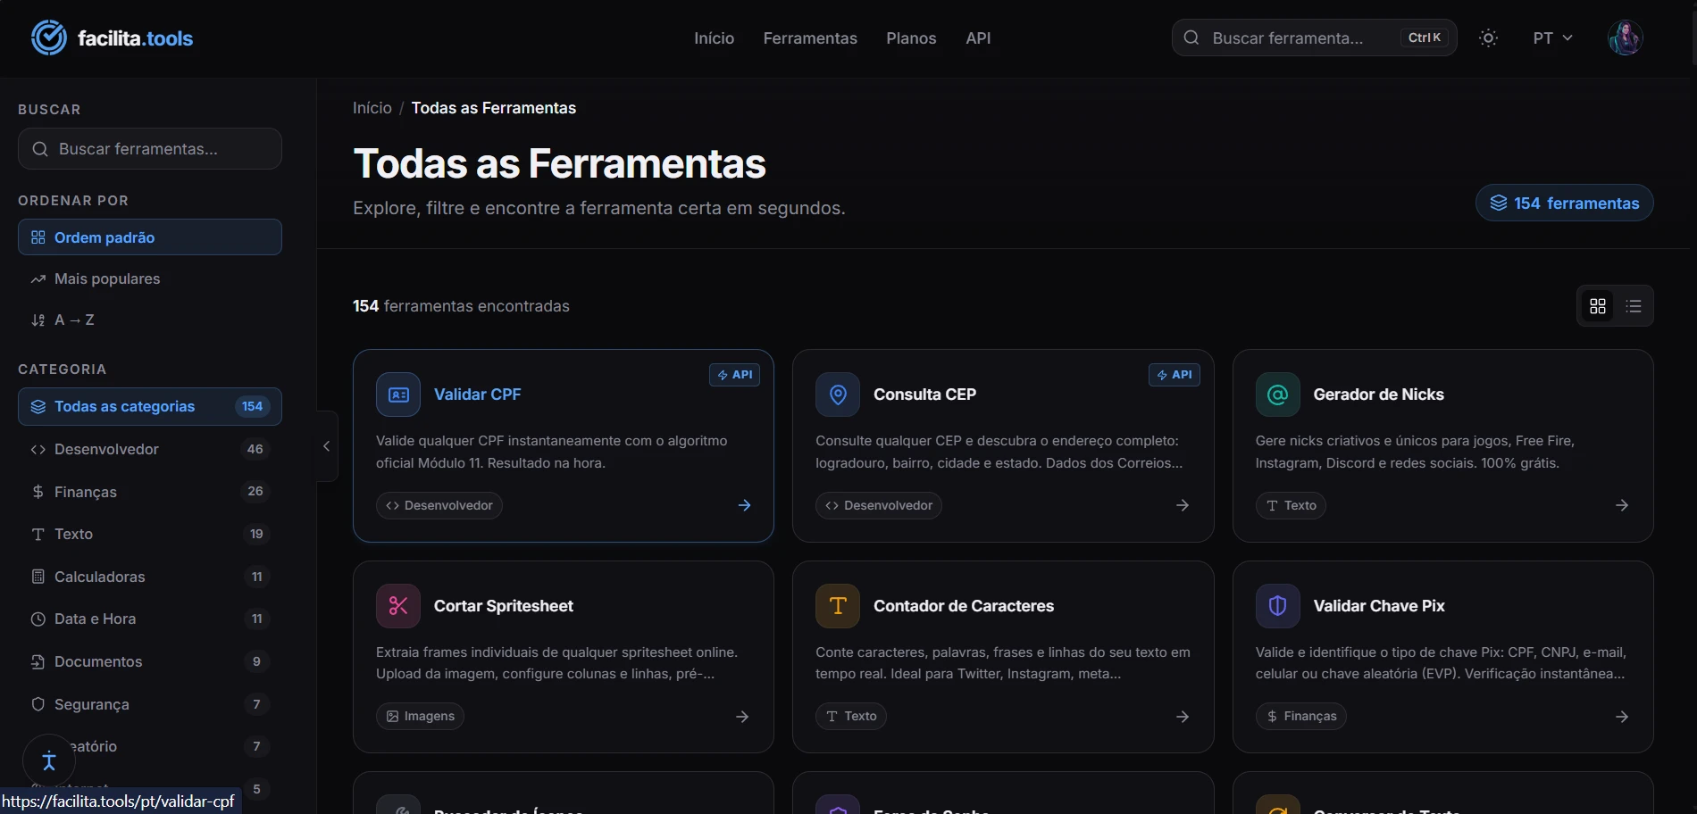Viewport: 1697px width, 814px height.
Task: Click the Início breadcrumb link
Action: tap(372, 108)
